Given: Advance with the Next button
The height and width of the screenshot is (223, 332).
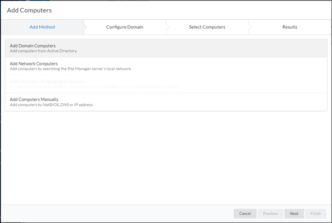Looking at the screenshot, I should click(294, 213).
